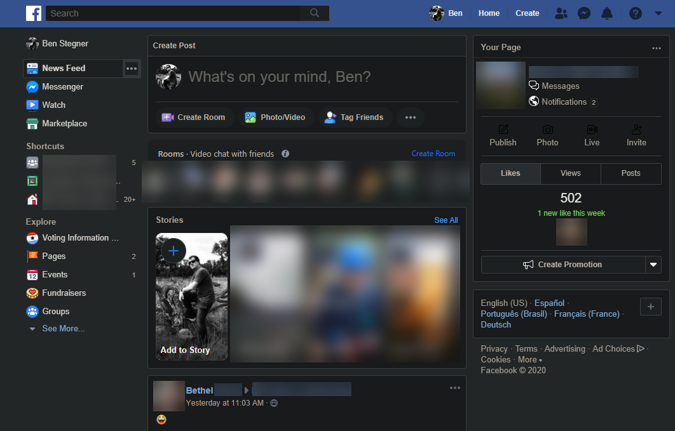Open Messenger from the top bar
The image size is (675, 431).
pos(584,13)
